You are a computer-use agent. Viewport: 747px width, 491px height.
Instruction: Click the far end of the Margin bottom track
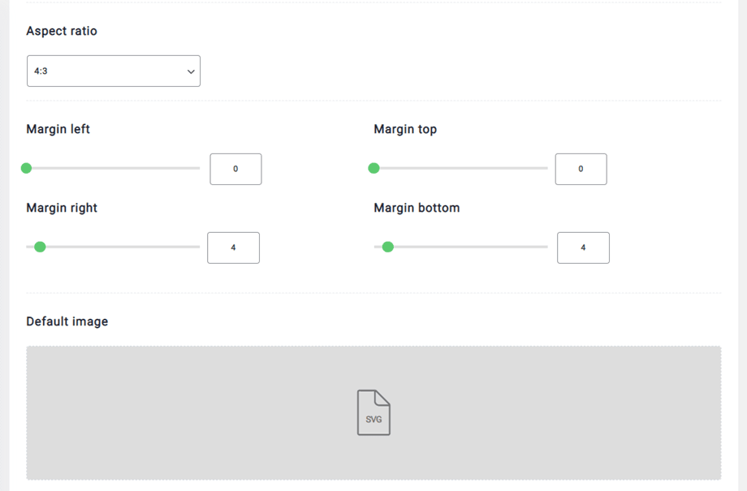(x=544, y=247)
